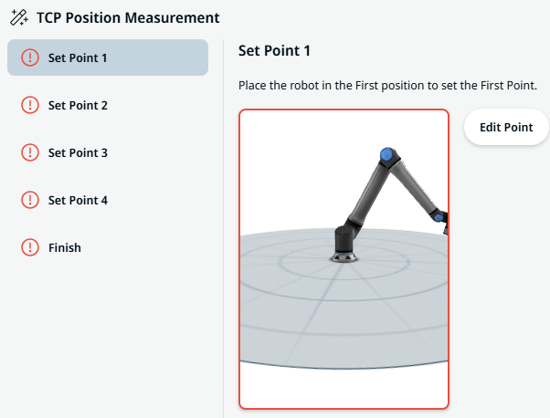Jump to the Finish step
This screenshot has height=418, width=550.
click(64, 247)
